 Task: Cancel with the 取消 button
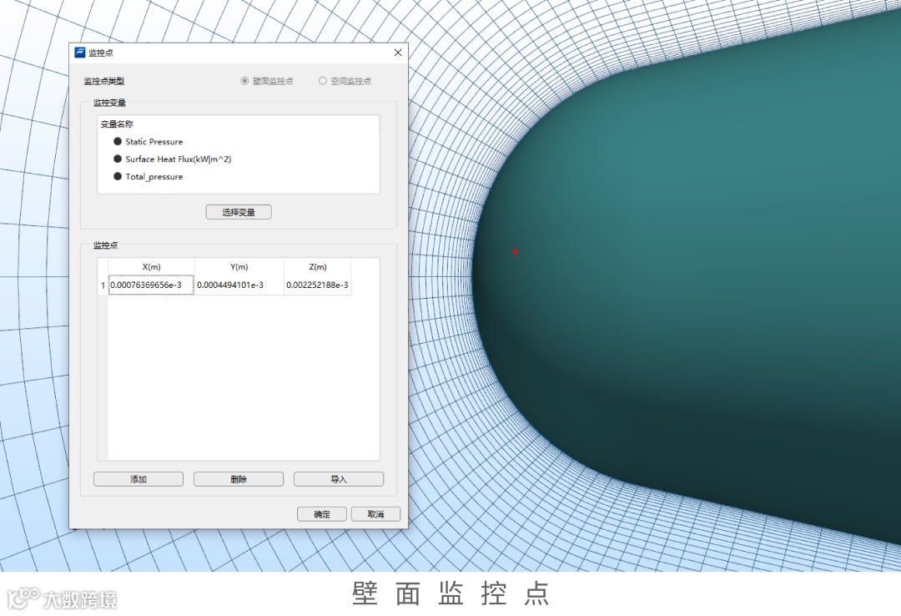(x=375, y=514)
